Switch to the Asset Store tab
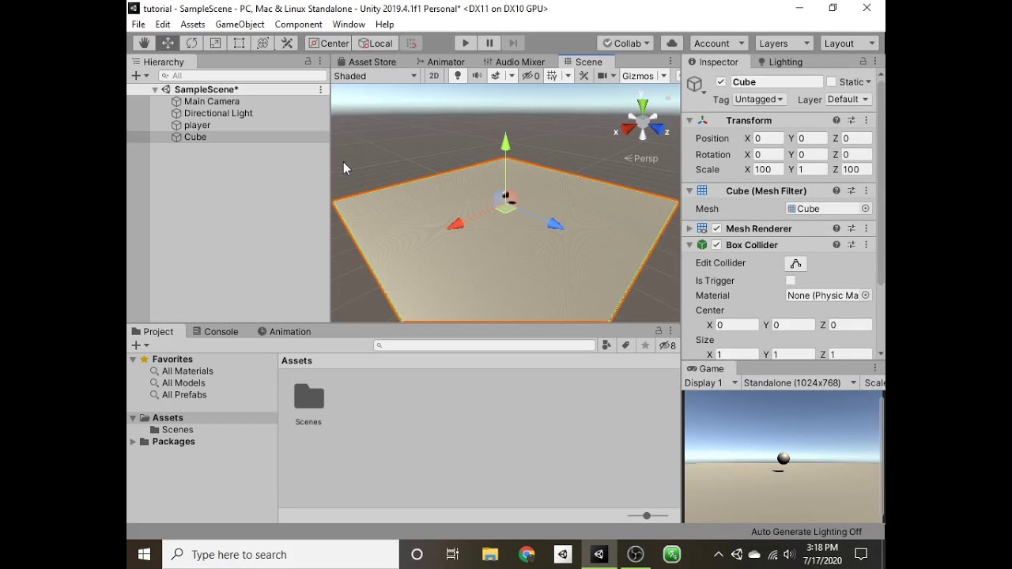The width and height of the screenshot is (1012, 569). click(x=366, y=62)
